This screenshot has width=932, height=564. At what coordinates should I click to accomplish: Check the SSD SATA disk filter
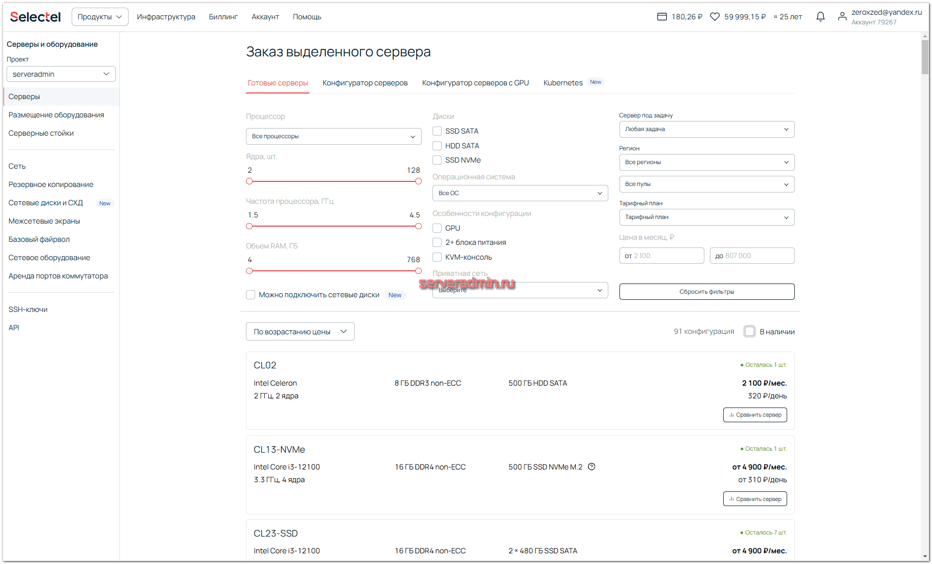coord(437,131)
